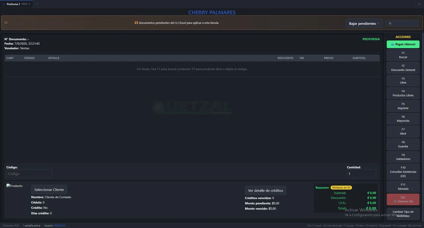Click the cloud icon in pending-documents banner

6,23
